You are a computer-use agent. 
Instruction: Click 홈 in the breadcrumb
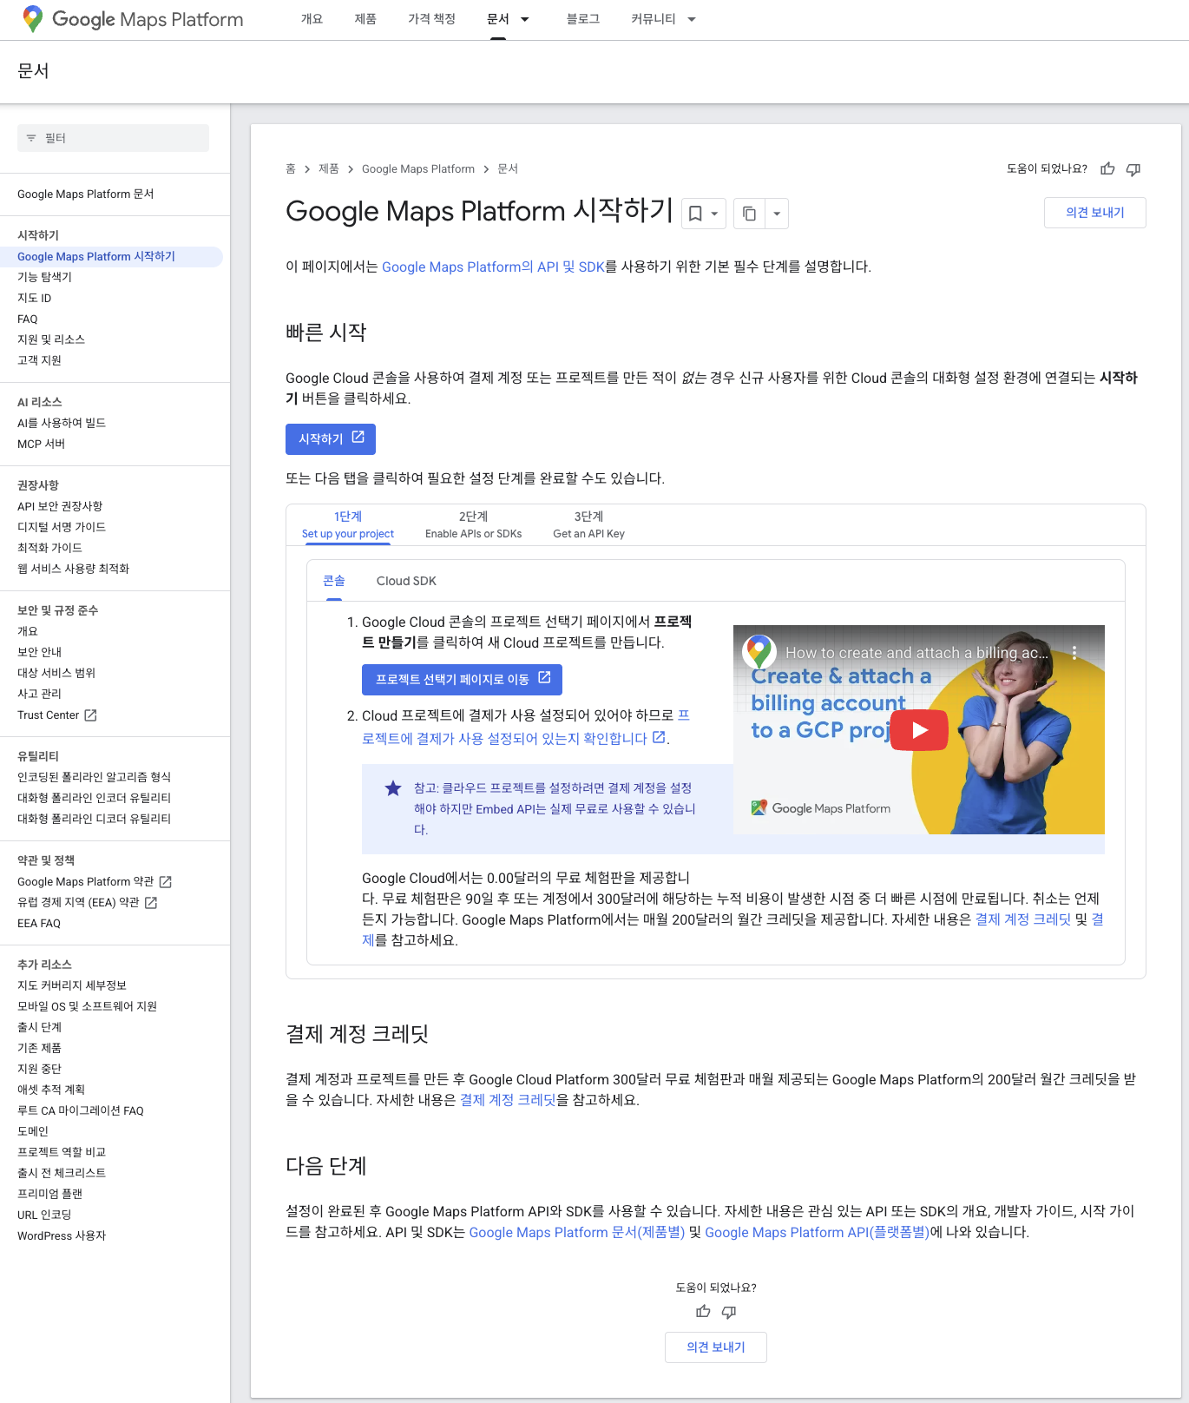pyautogui.click(x=291, y=169)
